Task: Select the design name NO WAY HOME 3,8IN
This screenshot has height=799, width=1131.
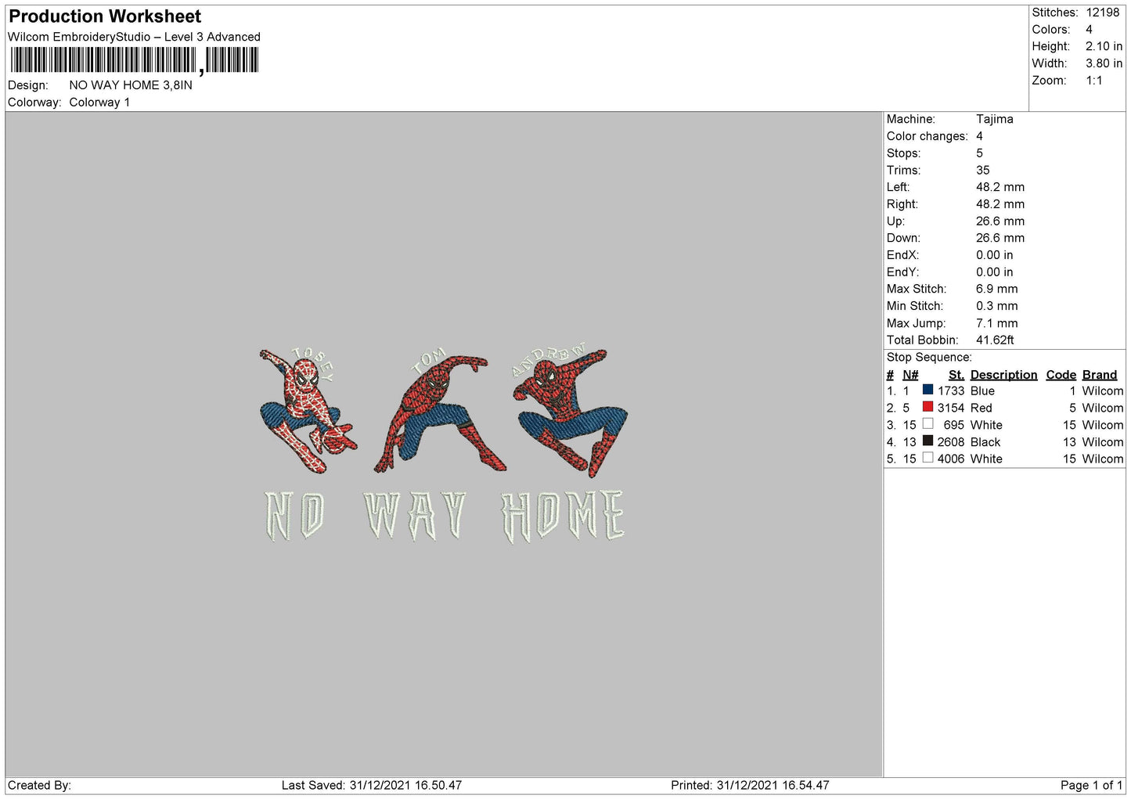Action: pyautogui.click(x=131, y=85)
